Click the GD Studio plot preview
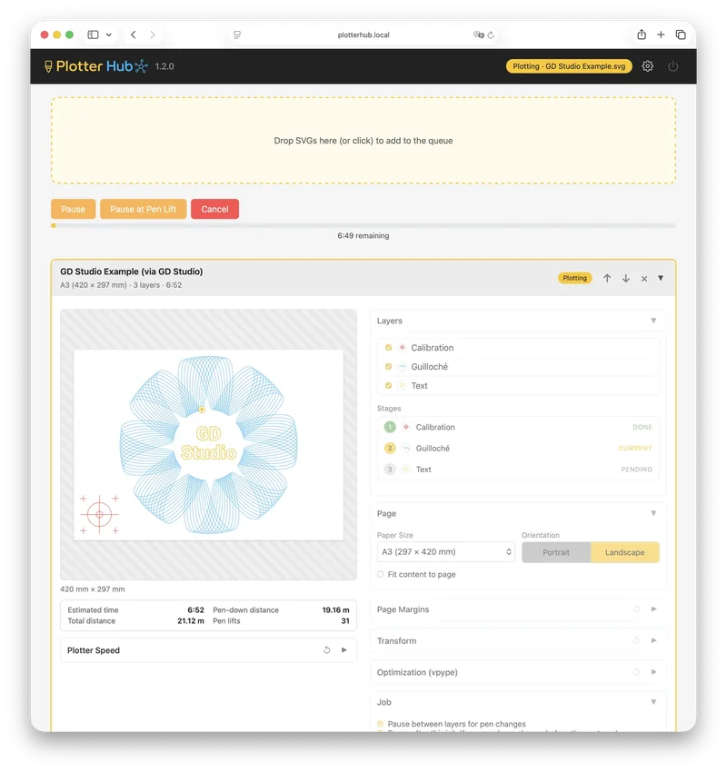 208,445
